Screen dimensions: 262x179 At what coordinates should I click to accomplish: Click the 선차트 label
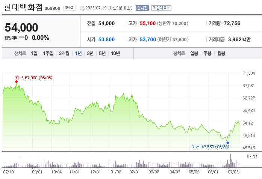20,53
